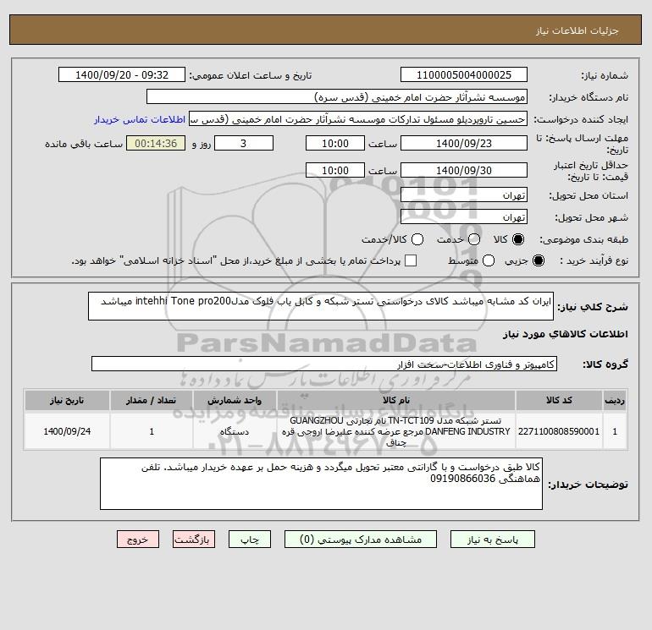The height and width of the screenshot is (630, 652).
Task: Click the unit cell دستگاه
Action: [235, 431]
